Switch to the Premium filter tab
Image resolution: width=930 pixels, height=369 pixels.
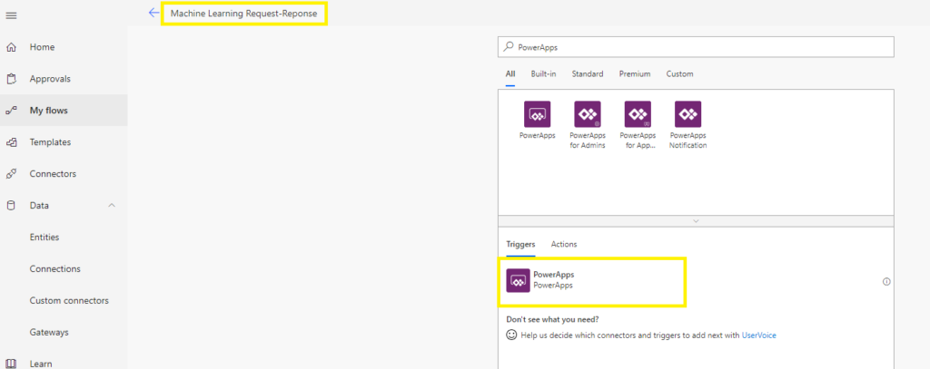point(634,74)
